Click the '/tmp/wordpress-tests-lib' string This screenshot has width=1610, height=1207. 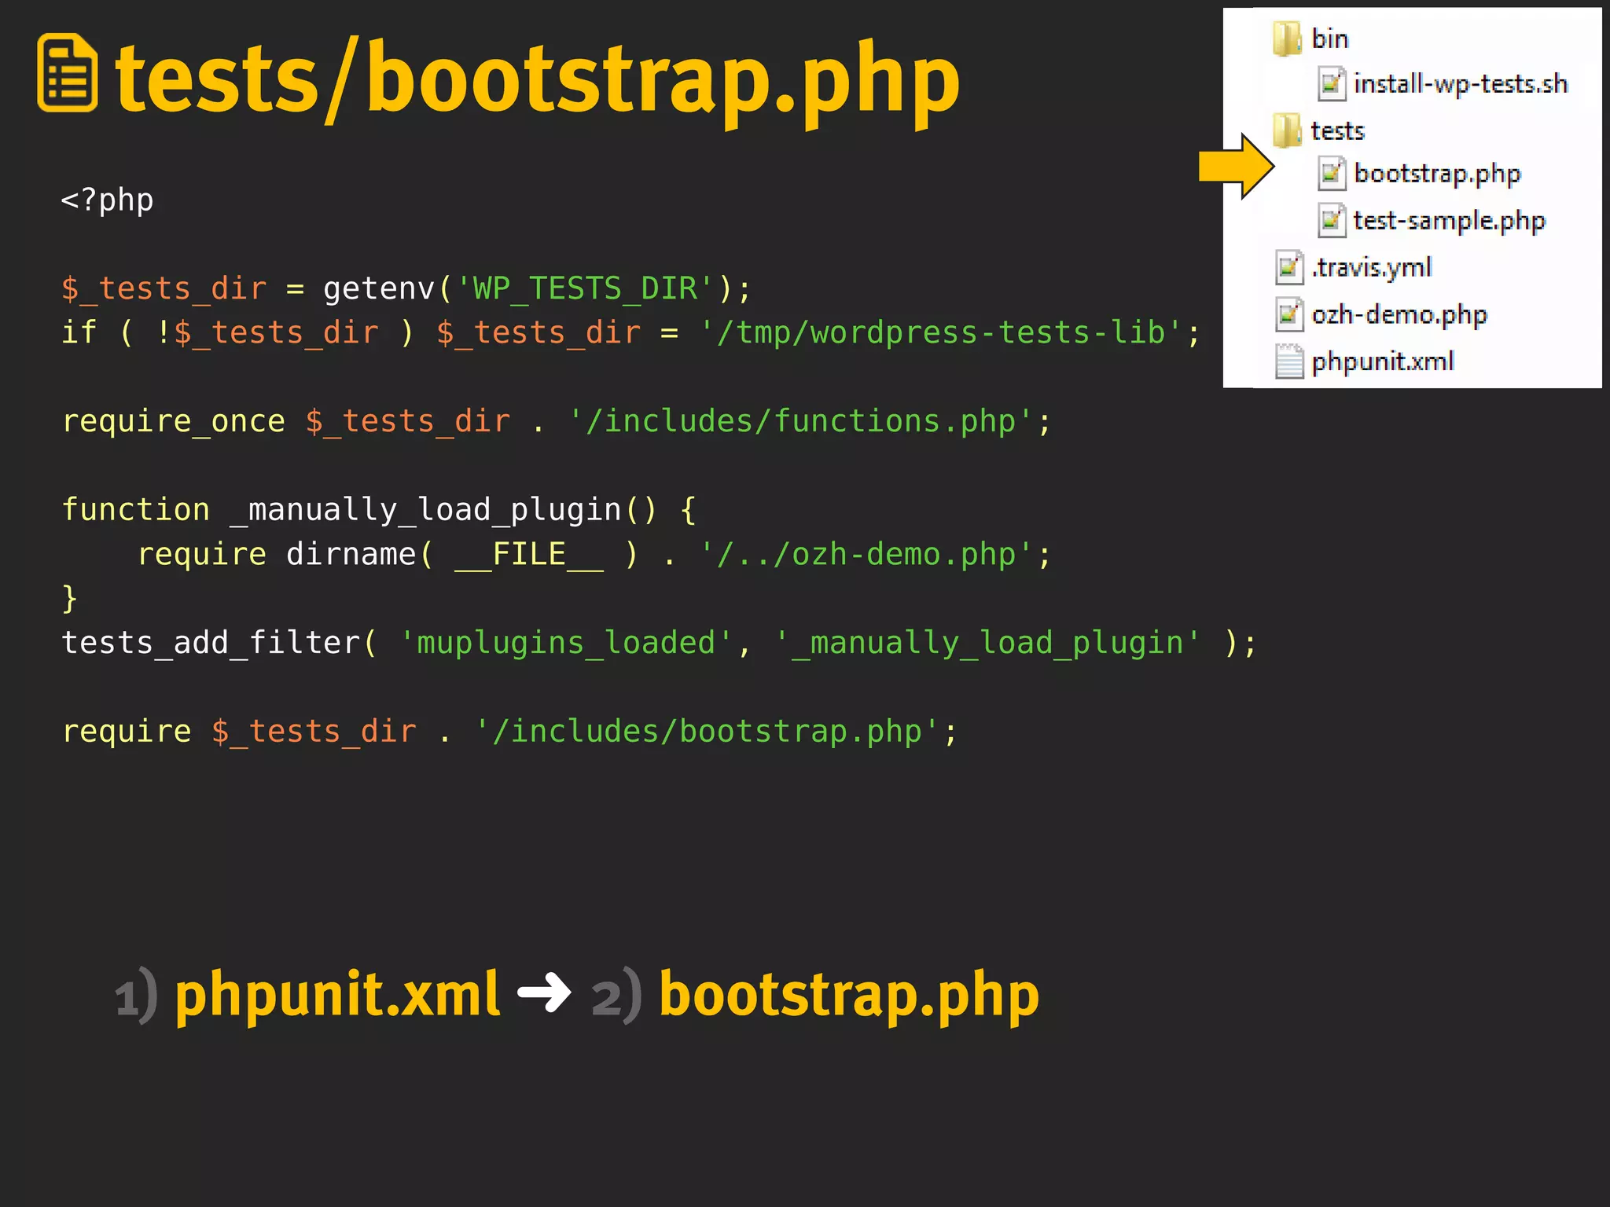click(x=942, y=332)
